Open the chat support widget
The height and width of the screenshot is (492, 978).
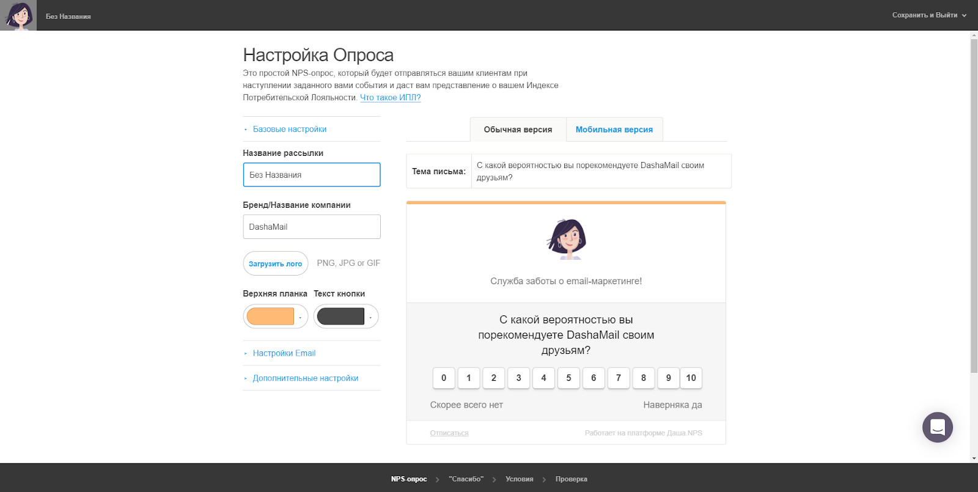coord(938,427)
